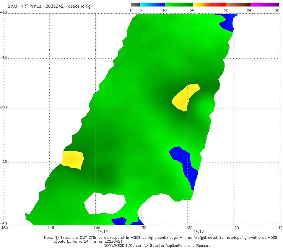This screenshot has width=283, height=248.
Task: Click the title text 'SMAP NRT Winds'
Action: point(24,6)
